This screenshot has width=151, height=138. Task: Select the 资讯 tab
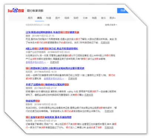point(40,18)
